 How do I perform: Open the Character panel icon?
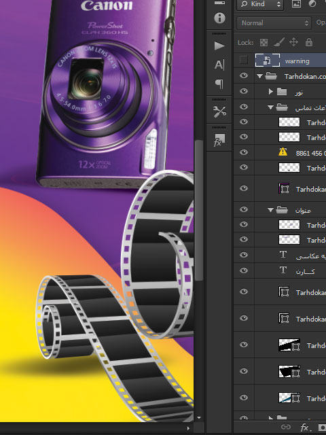coord(219,65)
